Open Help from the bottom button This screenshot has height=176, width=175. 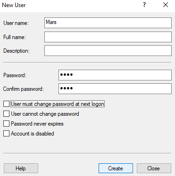pyautogui.click(x=21, y=168)
